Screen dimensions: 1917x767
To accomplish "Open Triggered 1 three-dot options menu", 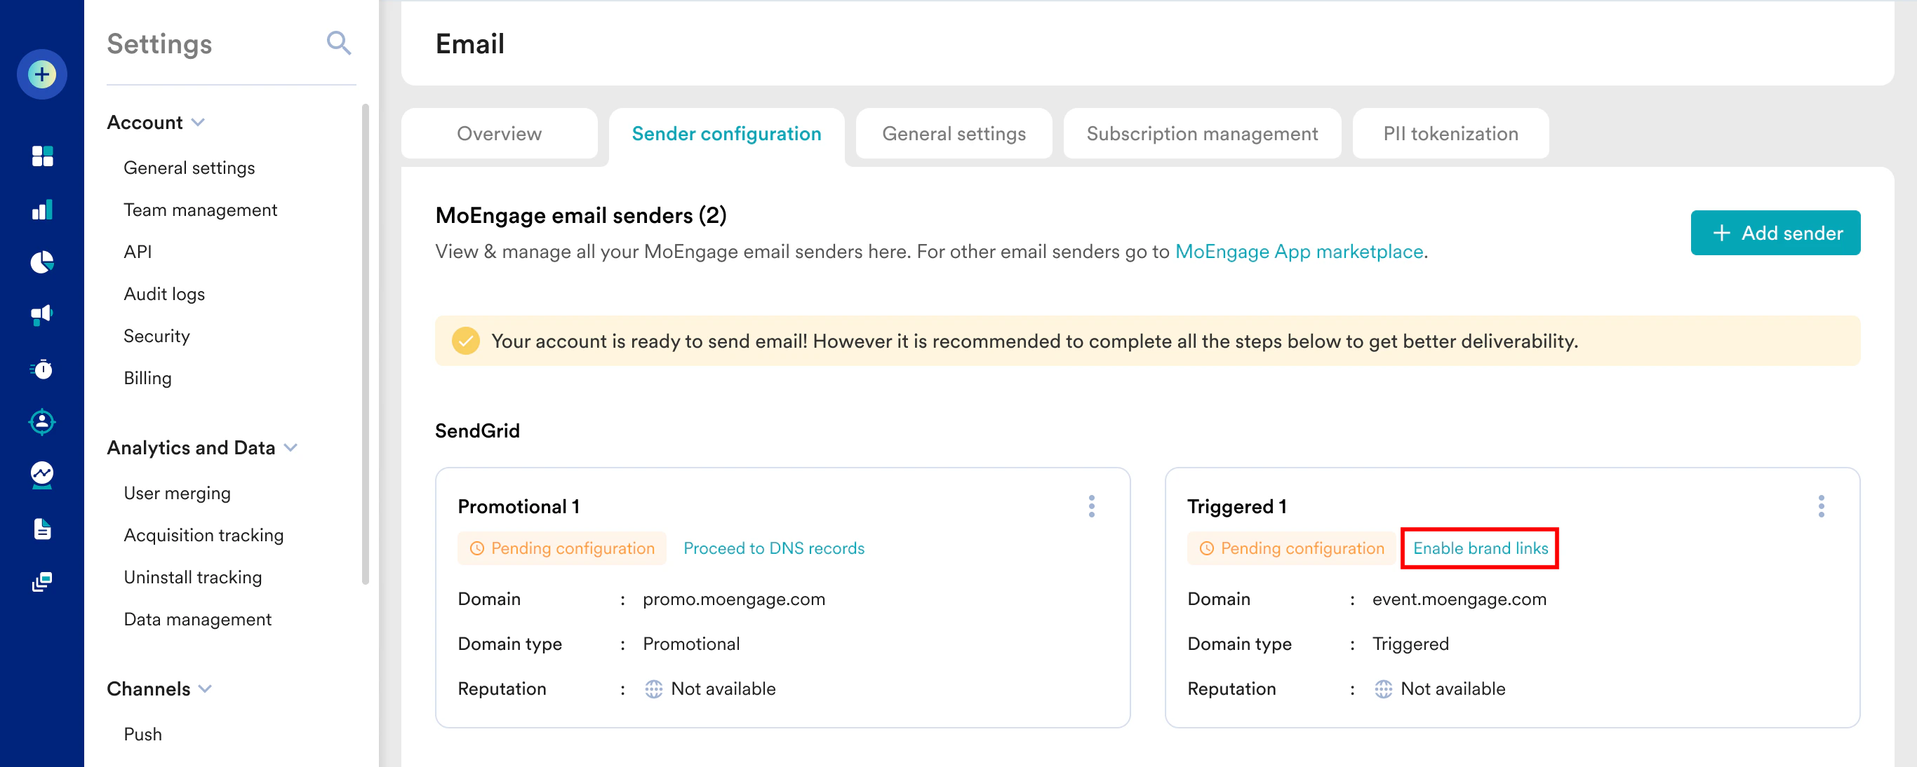I will pos(1820,506).
